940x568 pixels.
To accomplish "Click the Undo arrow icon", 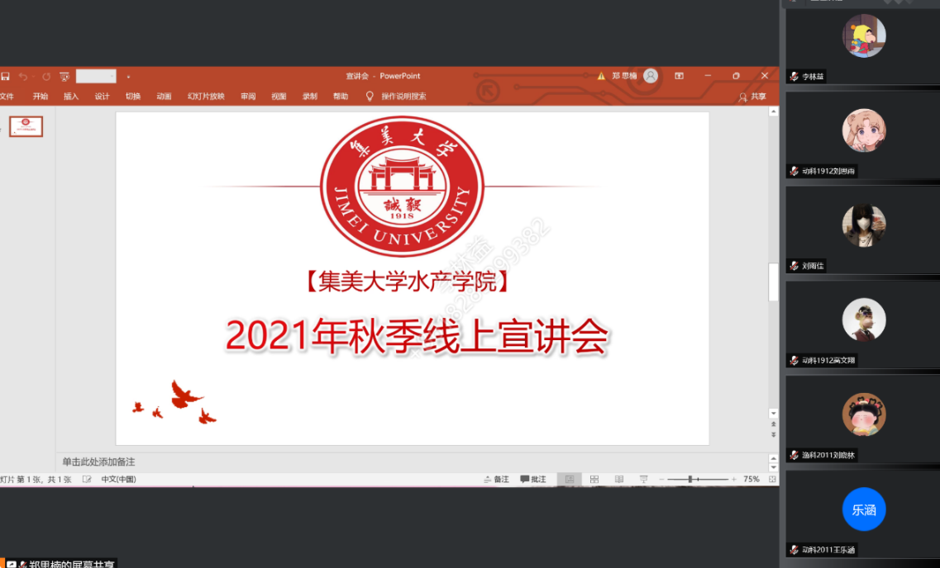I will click(23, 77).
